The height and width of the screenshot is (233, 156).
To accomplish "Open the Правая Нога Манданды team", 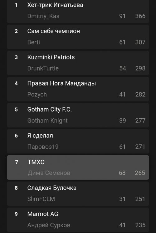I will pos(61,83).
